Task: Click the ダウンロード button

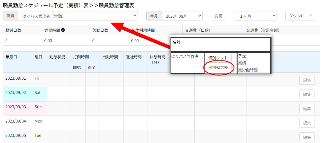Action: pyautogui.click(x=300, y=16)
